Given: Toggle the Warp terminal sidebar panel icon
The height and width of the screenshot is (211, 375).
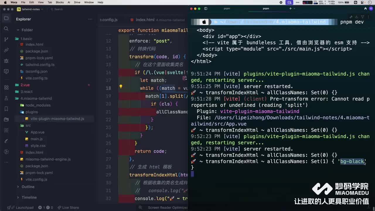Looking at the screenshot, I should [206, 8].
